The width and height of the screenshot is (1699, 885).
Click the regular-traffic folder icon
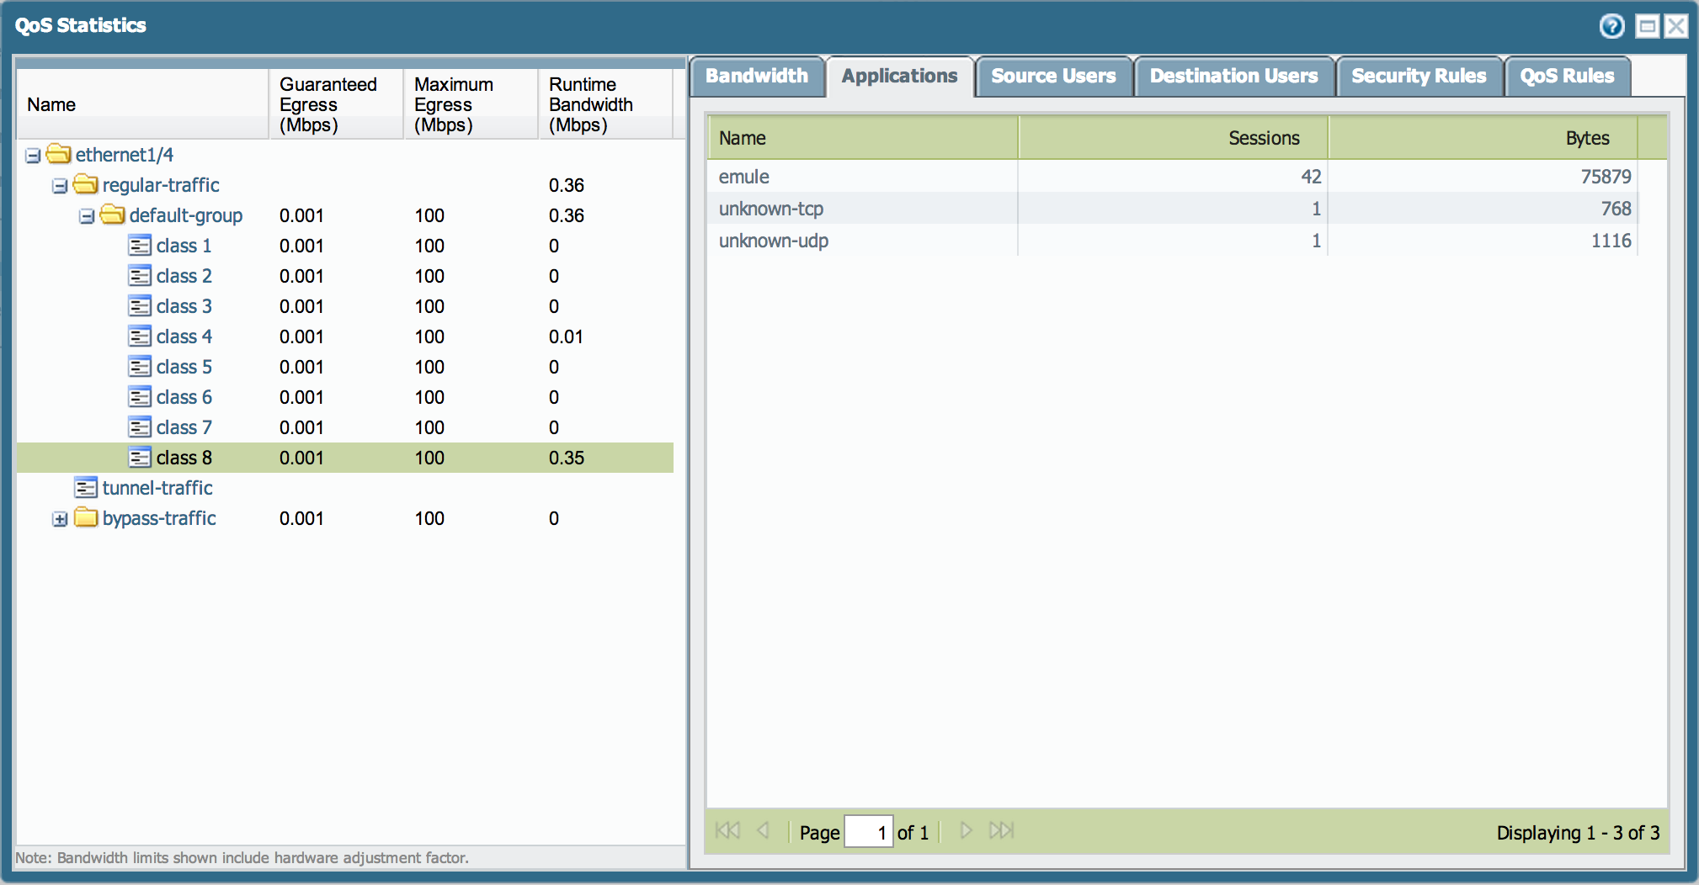(84, 185)
